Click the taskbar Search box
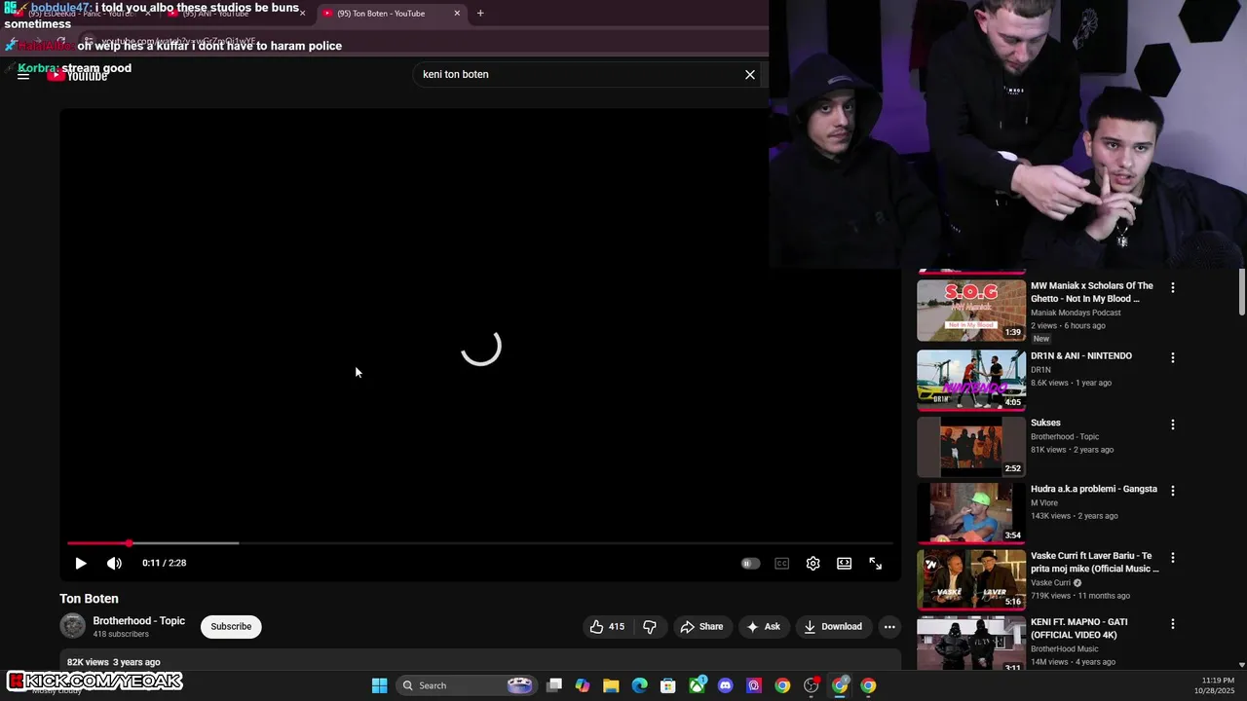 click(468, 685)
